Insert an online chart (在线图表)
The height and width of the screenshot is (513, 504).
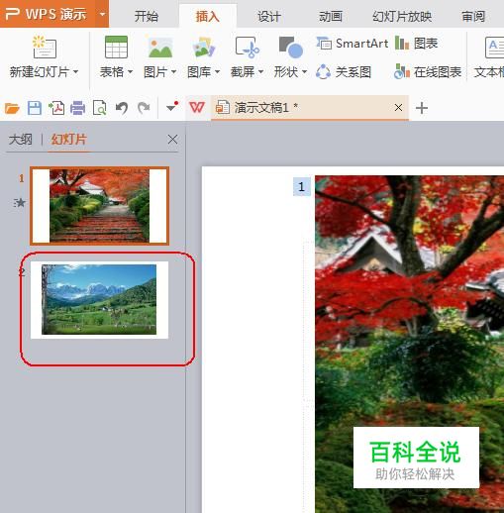[428, 71]
